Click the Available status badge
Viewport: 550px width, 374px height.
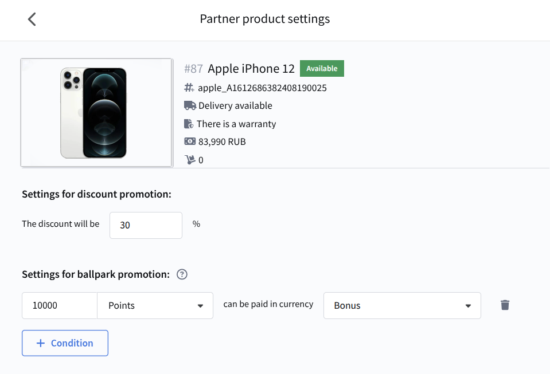coord(322,69)
